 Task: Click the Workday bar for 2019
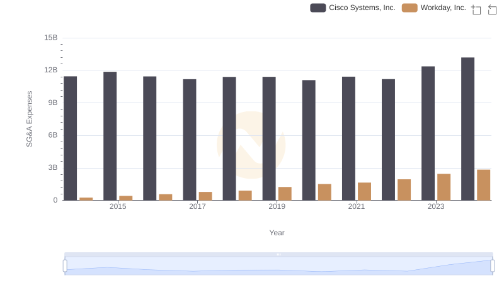[285, 194]
